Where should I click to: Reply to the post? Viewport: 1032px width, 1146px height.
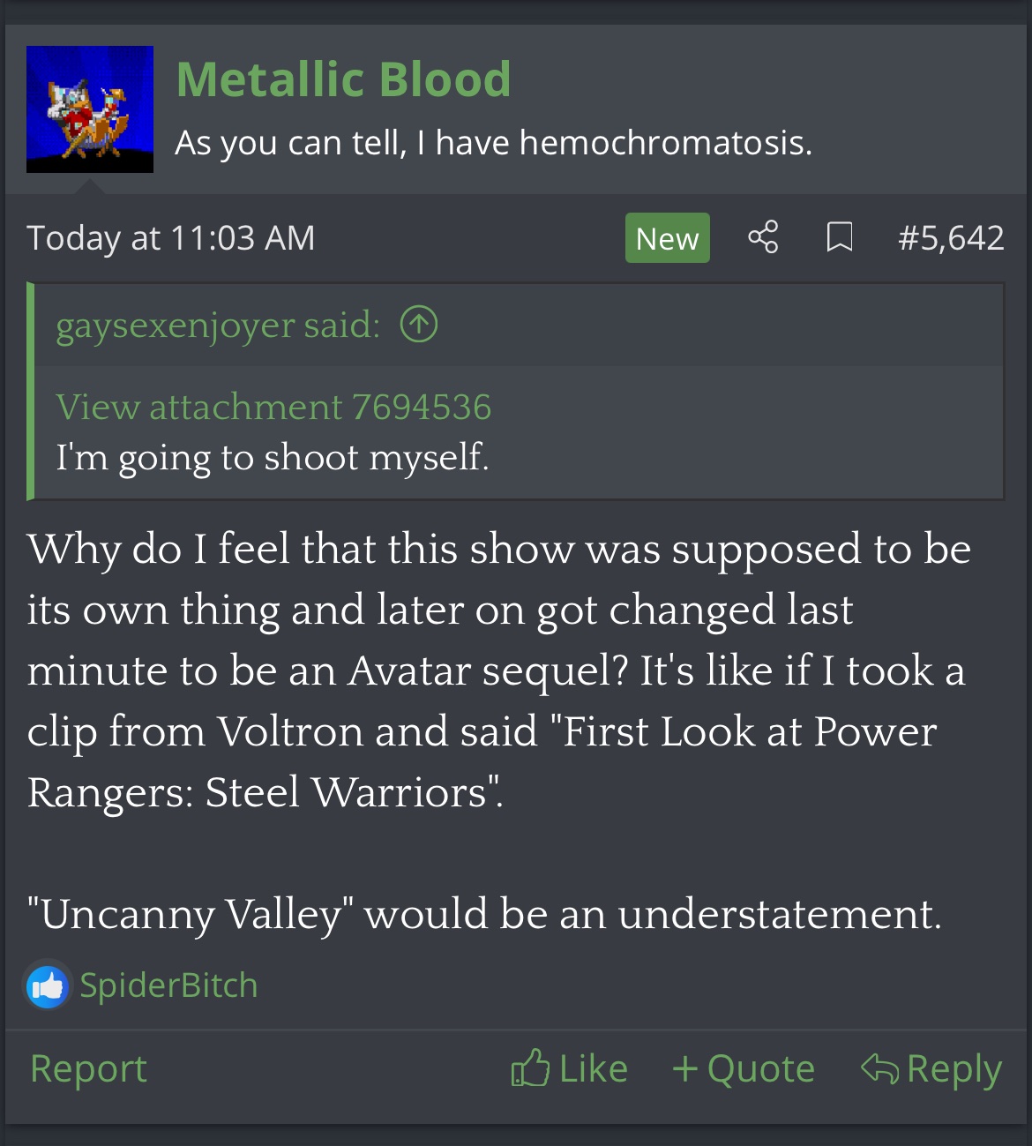pyautogui.click(x=931, y=1068)
